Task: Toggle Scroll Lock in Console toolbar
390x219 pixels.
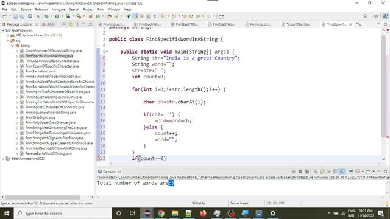Action: pyautogui.click(x=322, y=172)
